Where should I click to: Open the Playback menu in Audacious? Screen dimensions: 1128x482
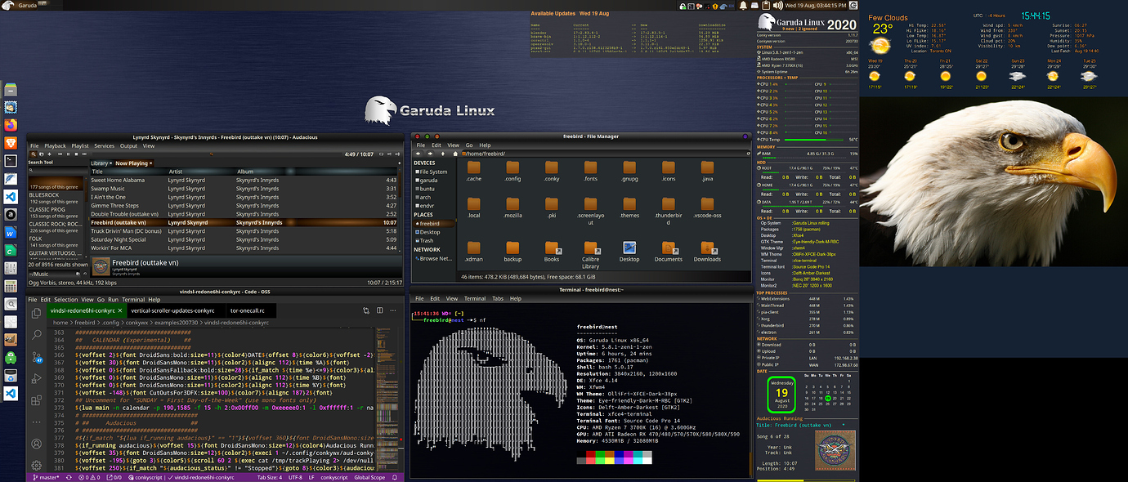[54, 145]
